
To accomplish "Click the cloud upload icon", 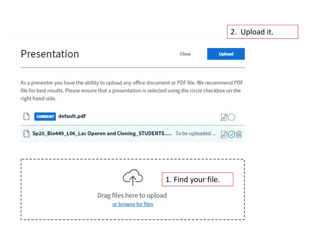I will (133, 177).
